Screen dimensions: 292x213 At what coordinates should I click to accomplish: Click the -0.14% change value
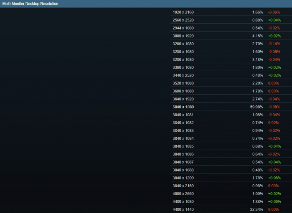pyautogui.click(x=274, y=44)
